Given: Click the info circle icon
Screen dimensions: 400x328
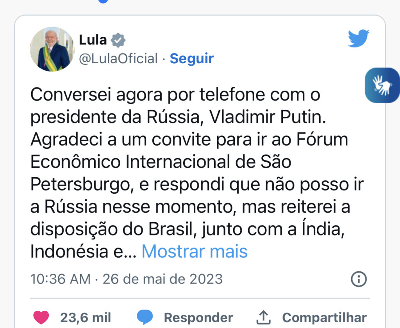Looking at the screenshot, I should [x=359, y=279].
